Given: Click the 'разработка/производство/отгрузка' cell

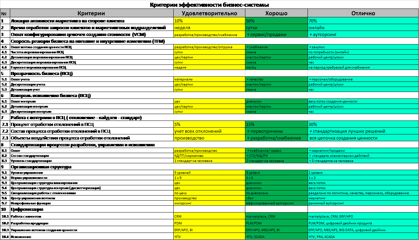Looking at the screenshot, I should [x=209, y=47].
